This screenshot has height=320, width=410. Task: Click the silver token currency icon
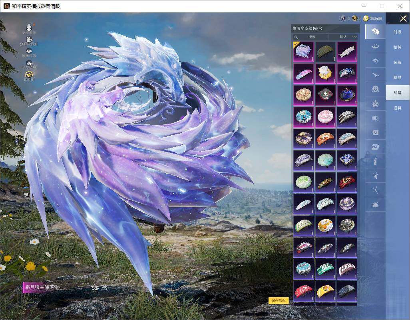tap(343, 18)
